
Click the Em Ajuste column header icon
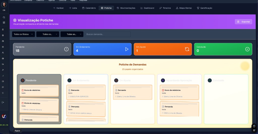pyautogui.click(x=116, y=80)
